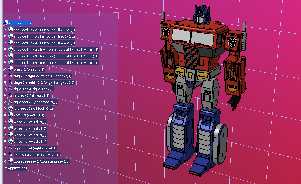Expand the shoulderl link 2 v1_1 node
This screenshot has height=184, width=301.
point(5,30)
